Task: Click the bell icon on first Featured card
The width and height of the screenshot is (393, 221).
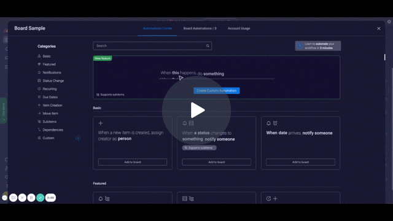Action: [x=101, y=199]
